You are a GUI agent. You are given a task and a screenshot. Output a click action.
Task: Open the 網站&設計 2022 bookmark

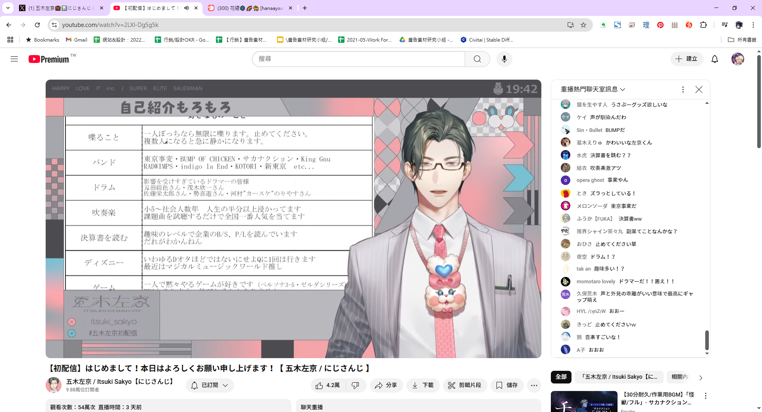coord(119,40)
